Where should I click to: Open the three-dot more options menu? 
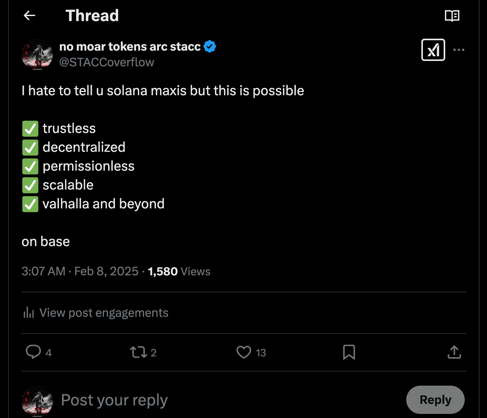pyautogui.click(x=459, y=50)
